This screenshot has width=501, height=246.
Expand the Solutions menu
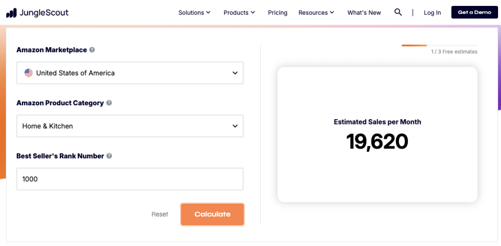pyautogui.click(x=194, y=13)
